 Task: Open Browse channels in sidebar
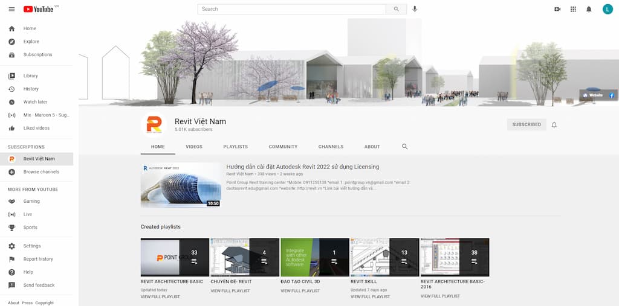click(41, 172)
